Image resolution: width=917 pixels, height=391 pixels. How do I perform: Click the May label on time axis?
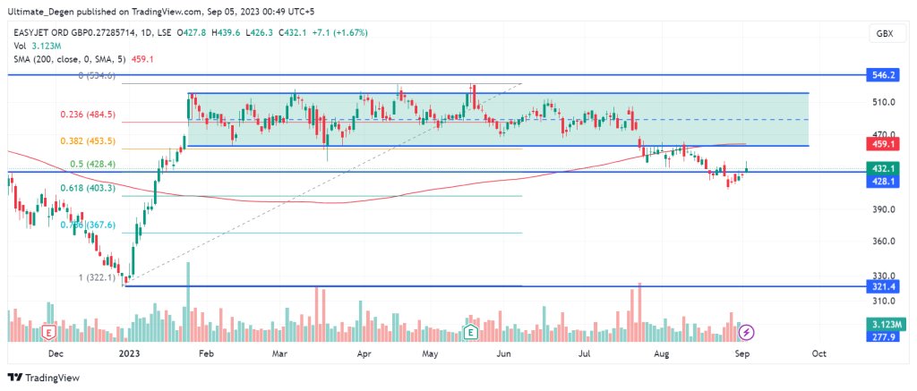coord(431,353)
